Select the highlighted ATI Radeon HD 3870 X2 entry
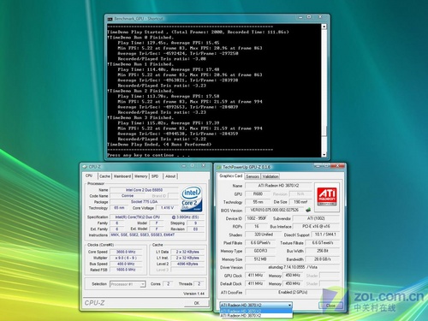 click(256, 311)
